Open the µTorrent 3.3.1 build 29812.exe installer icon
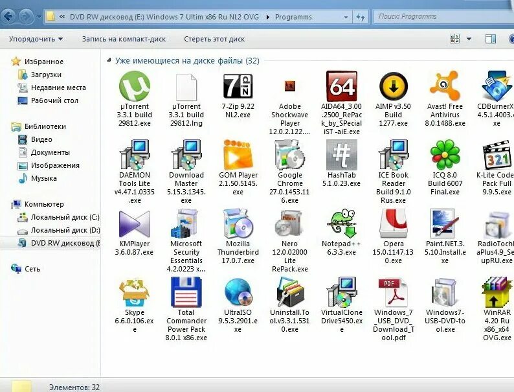514x392 pixels. coord(135,86)
